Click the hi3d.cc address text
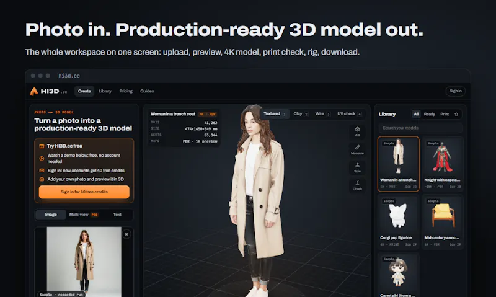The image size is (496, 297). pyautogui.click(x=69, y=76)
